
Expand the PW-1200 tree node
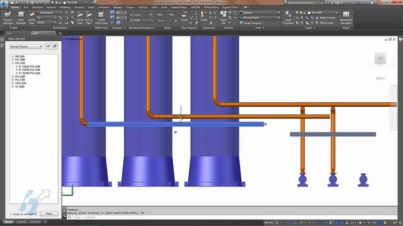click(13, 77)
